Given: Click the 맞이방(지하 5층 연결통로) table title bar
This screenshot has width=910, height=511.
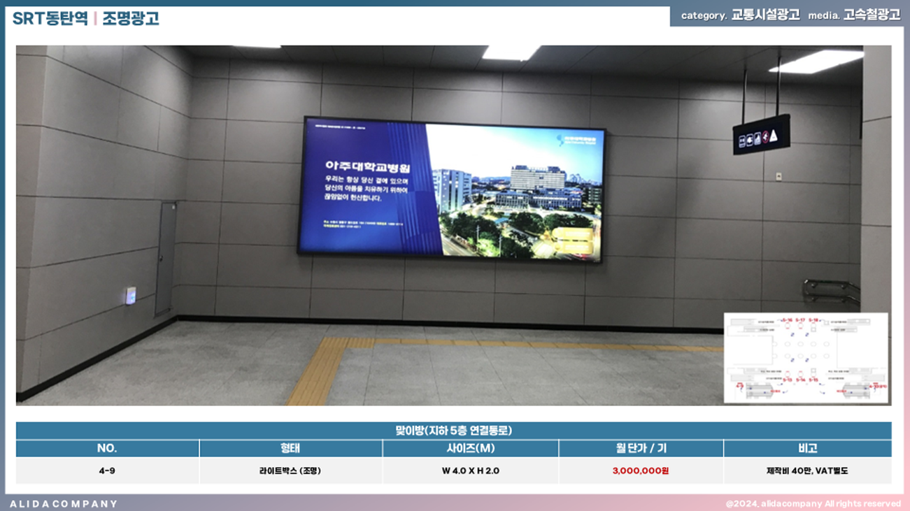Looking at the screenshot, I should (453, 431).
